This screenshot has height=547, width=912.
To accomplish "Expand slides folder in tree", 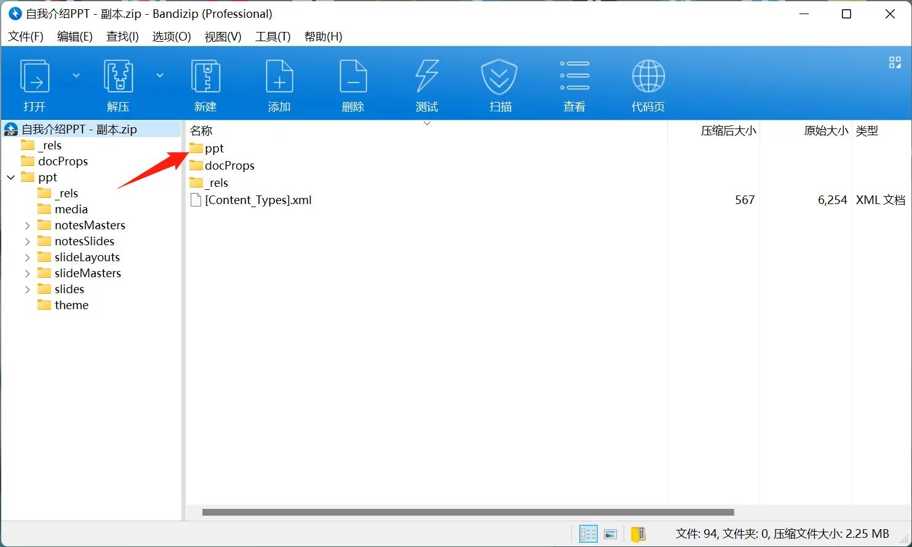I will coord(27,289).
